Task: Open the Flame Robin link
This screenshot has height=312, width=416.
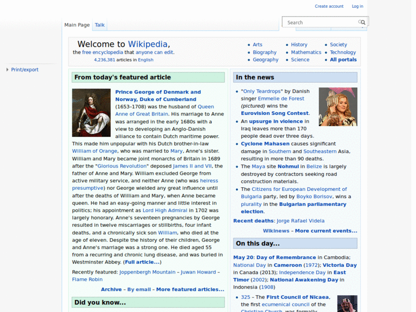Action: (x=87, y=279)
